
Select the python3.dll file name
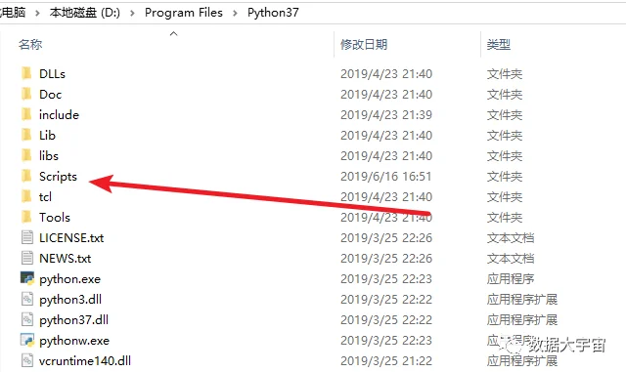[70, 300]
